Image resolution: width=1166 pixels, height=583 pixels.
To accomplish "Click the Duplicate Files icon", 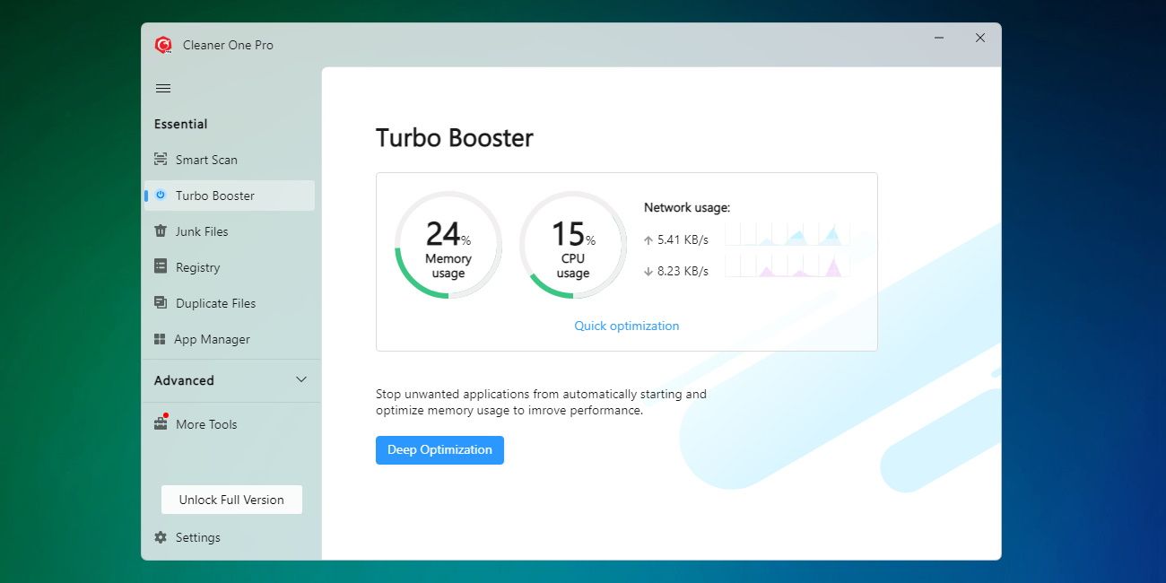I will 161,303.
